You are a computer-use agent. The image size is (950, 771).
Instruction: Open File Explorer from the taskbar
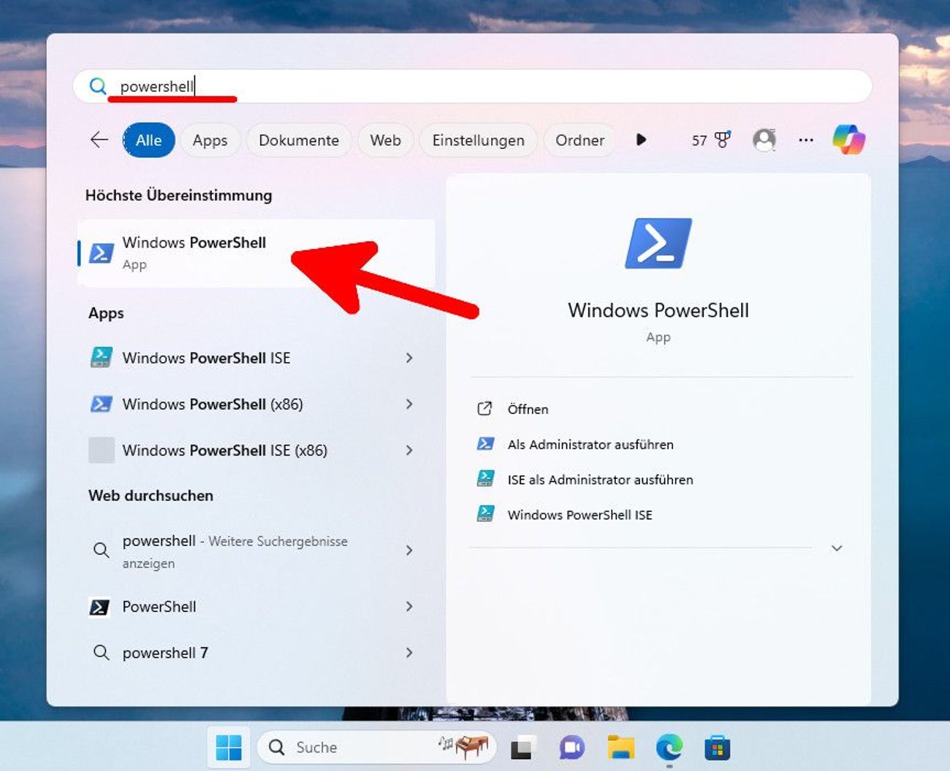coord(620,747)
